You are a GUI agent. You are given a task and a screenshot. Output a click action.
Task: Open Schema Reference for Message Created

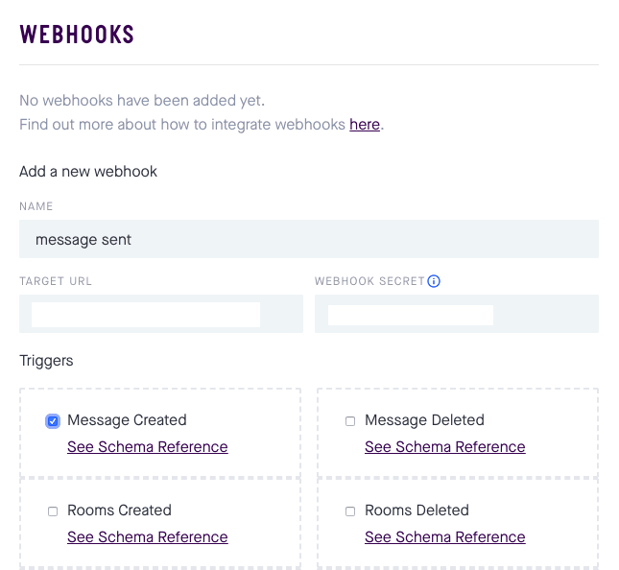148,447
